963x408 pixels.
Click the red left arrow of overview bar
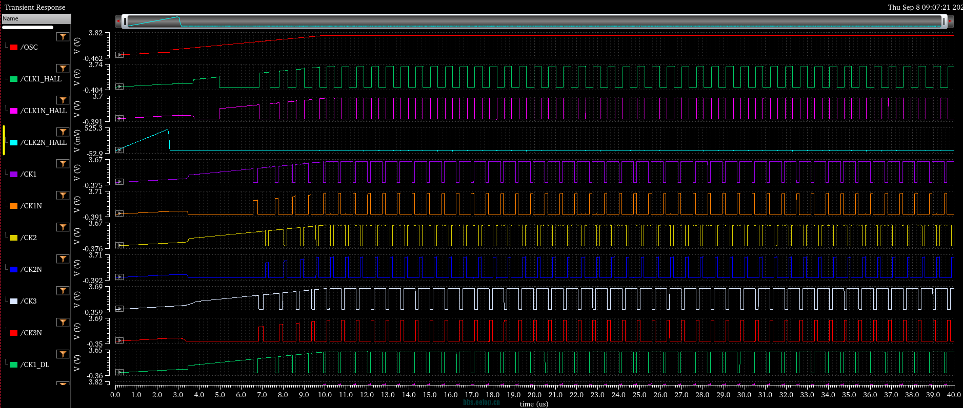118,21
